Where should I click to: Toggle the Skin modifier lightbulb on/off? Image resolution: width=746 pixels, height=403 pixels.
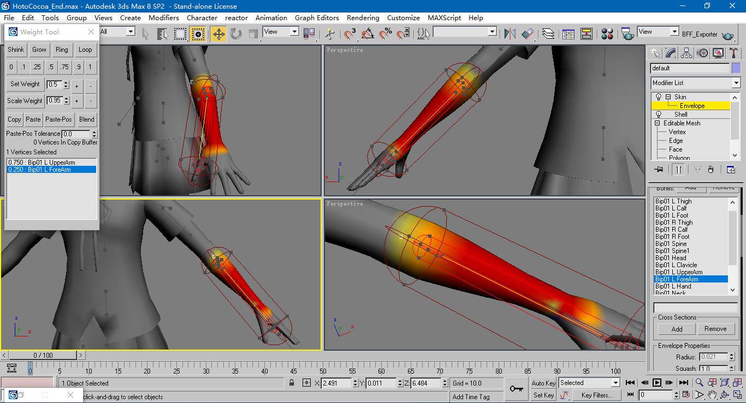pos(659,97)
